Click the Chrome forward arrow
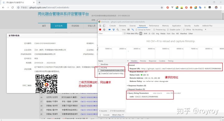This screenshot has height=121, width=224. pyautogui.click(x=8, y=7)
